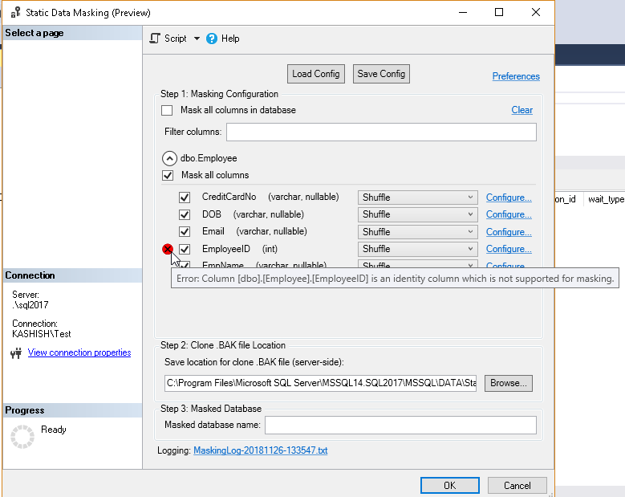Uncheck the DOB column checkbox
Viewport: 625px width, 497px height.
pos(185,214)
